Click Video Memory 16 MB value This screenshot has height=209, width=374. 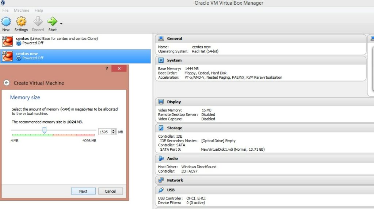(x=206, y=110)
